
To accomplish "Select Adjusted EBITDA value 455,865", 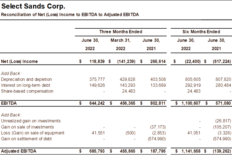I will pos(128,151).
